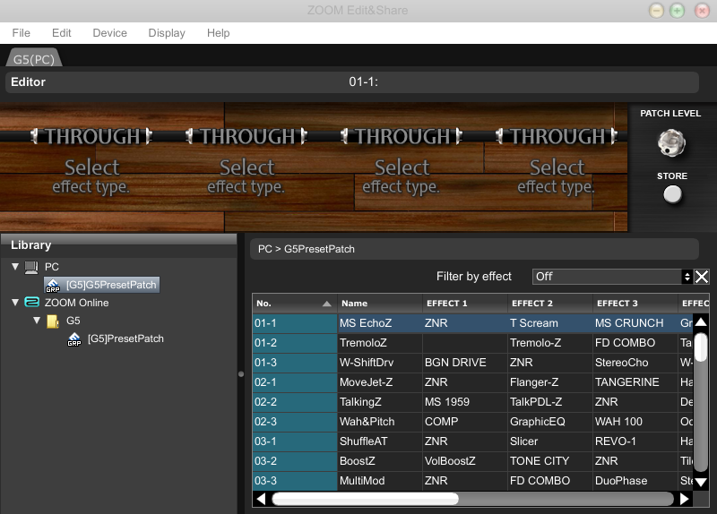Open the Help menu
This screenshot has width=717, height=514.
click(218, 33)
